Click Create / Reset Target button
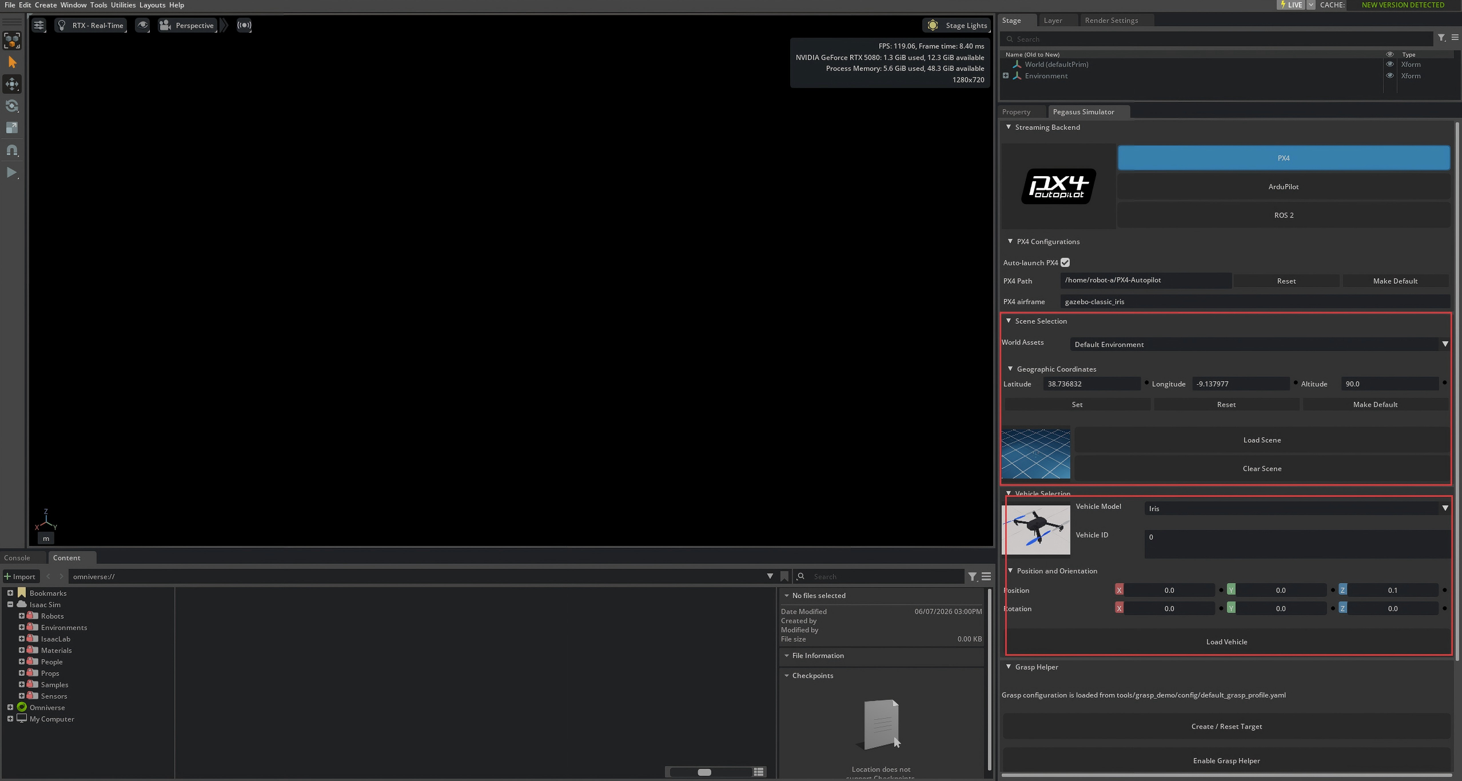This screenshot has width=1462, height=781. point(1226,726)
